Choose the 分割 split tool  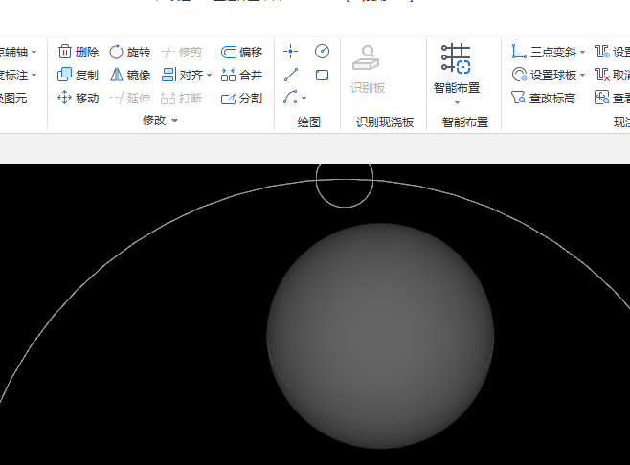click(241, 98)
